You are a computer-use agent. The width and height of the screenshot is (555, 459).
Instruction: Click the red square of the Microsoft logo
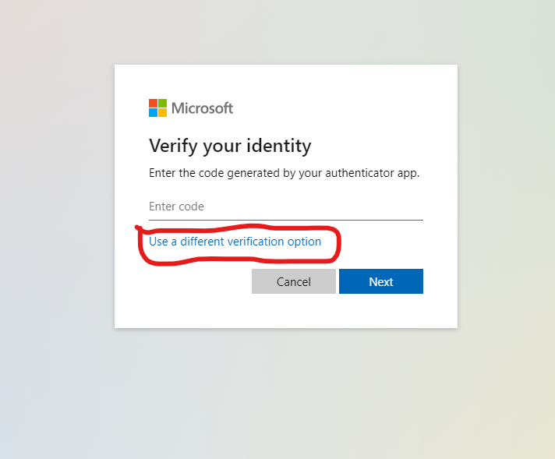(x=153, y=103)
